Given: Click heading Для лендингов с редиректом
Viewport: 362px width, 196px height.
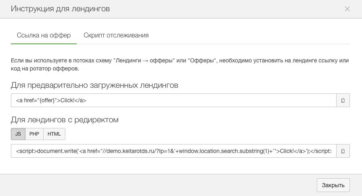Looking at the screenshot, I should [x=65, y=120].
